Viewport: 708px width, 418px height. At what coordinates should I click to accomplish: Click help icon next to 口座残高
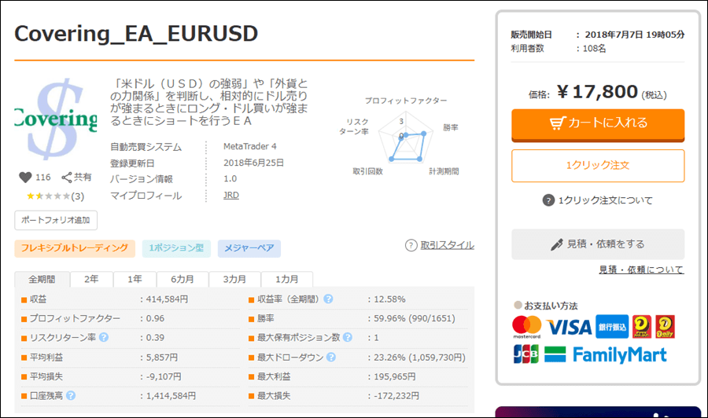pos(71,395)
